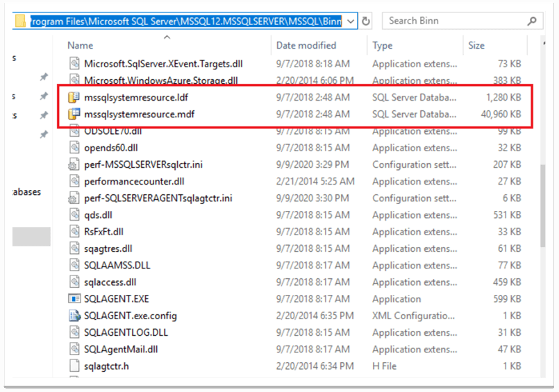This screenshot has height=392, width=559.
Task: Click icon of performancecounter.dll
Action: (x=74, y=181)
